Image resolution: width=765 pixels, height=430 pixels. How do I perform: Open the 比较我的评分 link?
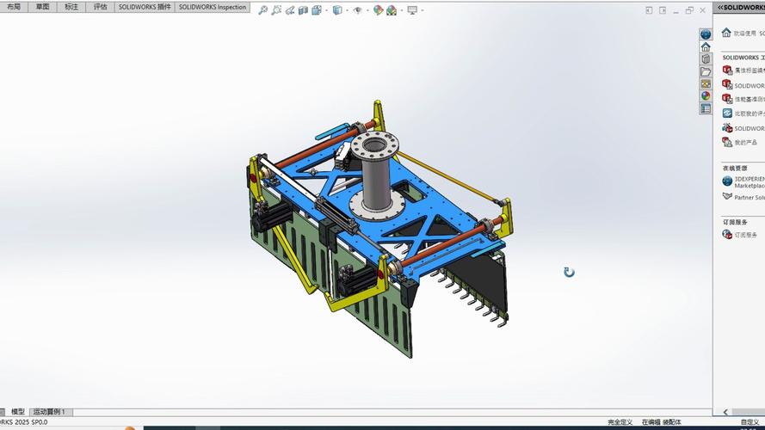pyautogui.click(x=743, y=114)
